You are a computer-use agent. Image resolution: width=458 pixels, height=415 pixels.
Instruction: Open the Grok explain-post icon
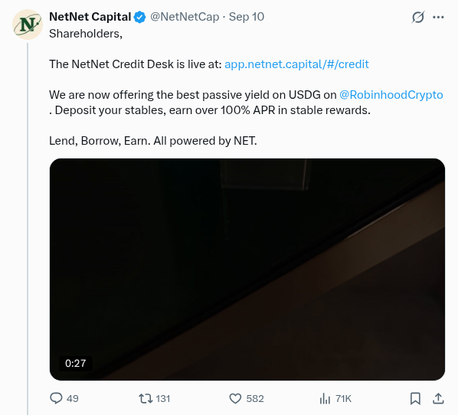(418, 18)
